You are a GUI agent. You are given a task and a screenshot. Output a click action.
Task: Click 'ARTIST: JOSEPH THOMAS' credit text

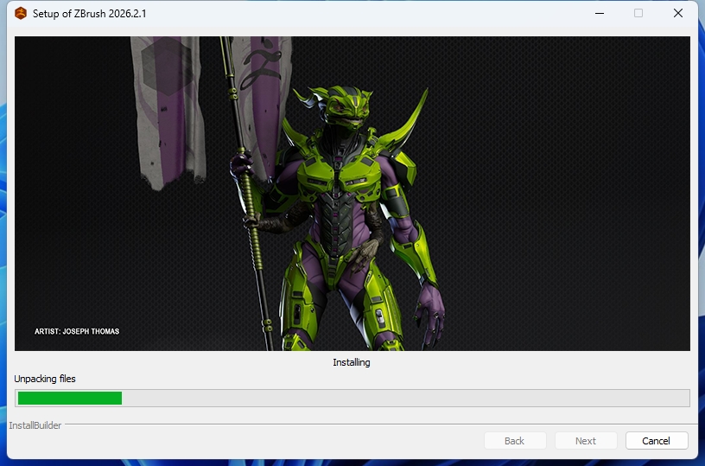click(77, 331)
